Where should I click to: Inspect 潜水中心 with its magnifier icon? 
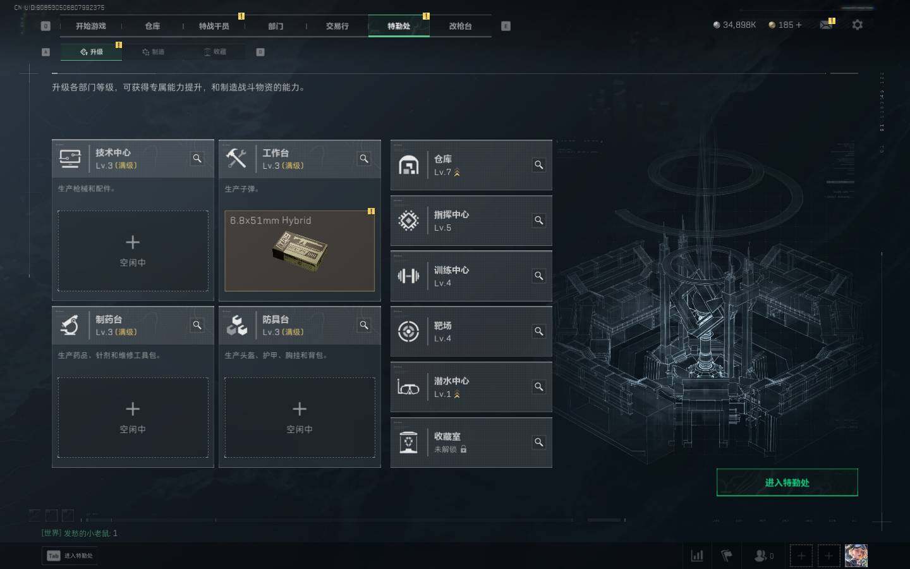coord(539,387)
